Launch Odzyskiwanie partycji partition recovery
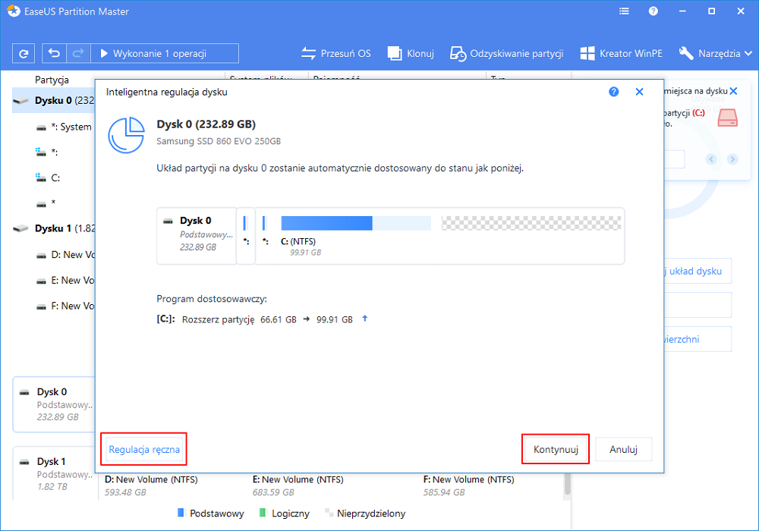 [507, 53]
